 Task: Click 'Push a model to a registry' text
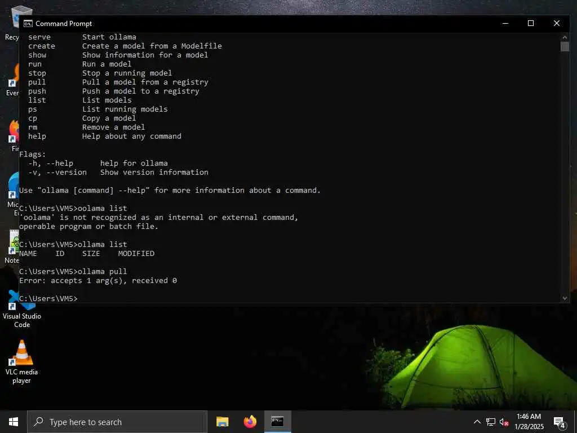[140, 91]
